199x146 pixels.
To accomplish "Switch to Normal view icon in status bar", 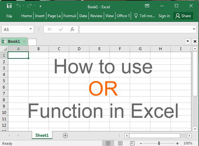I will (x=108, y=143).
